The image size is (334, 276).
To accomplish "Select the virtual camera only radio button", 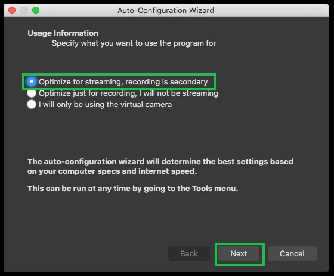I will point(32,104).
